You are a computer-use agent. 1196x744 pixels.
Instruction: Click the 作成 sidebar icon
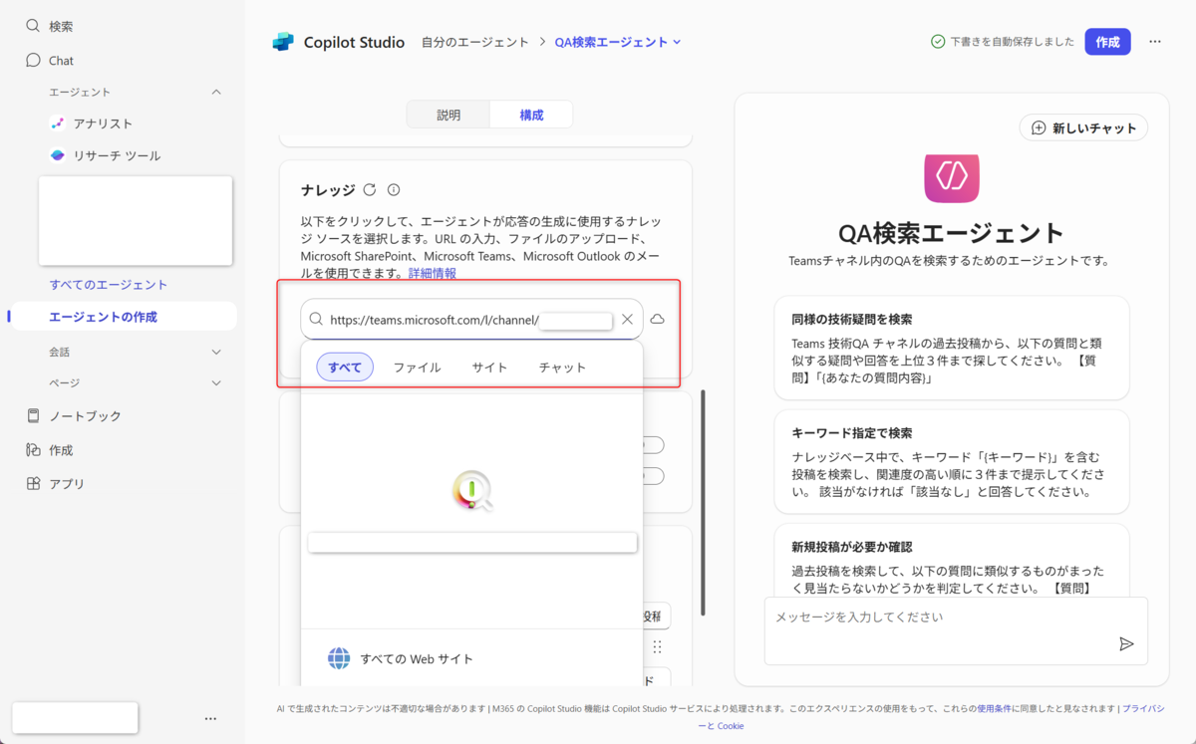34,450
